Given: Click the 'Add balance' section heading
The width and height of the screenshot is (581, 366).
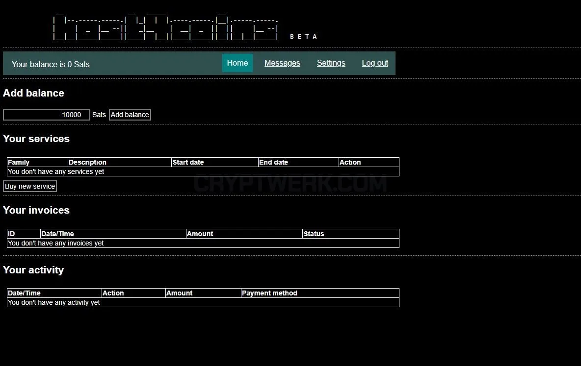Looking at the screenshot, I should pos(33,93).
